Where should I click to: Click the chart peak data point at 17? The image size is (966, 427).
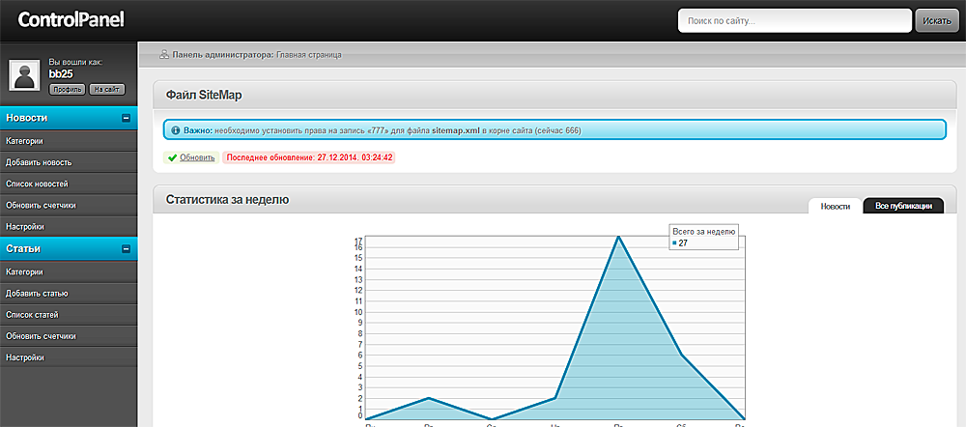(618, 237)
